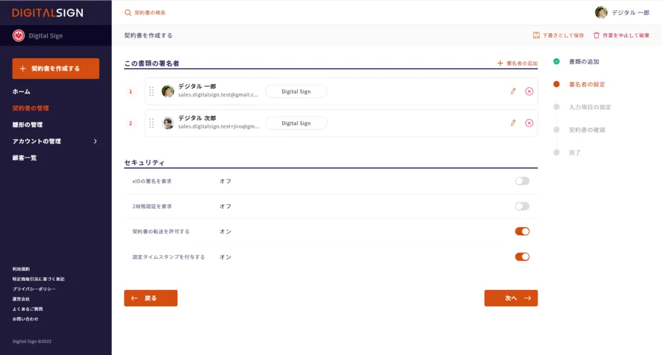
Task: Remove signer デジタル 次郎 with the X icon
Action: (529, 123)
